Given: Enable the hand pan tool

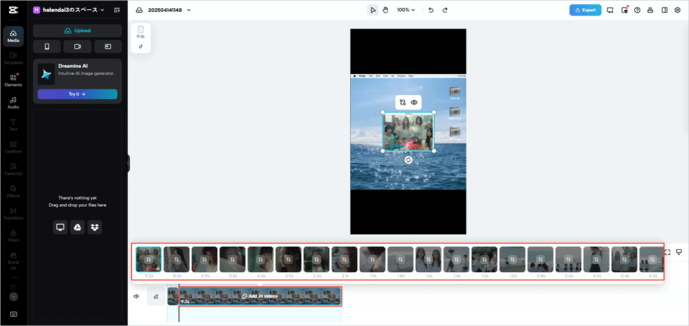Looking at the screenshot, I should 385,10.
